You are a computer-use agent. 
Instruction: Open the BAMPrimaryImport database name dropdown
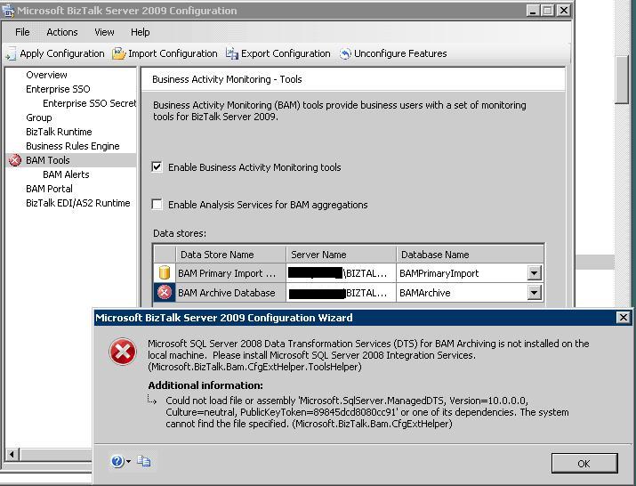click(x=535, y=273)
